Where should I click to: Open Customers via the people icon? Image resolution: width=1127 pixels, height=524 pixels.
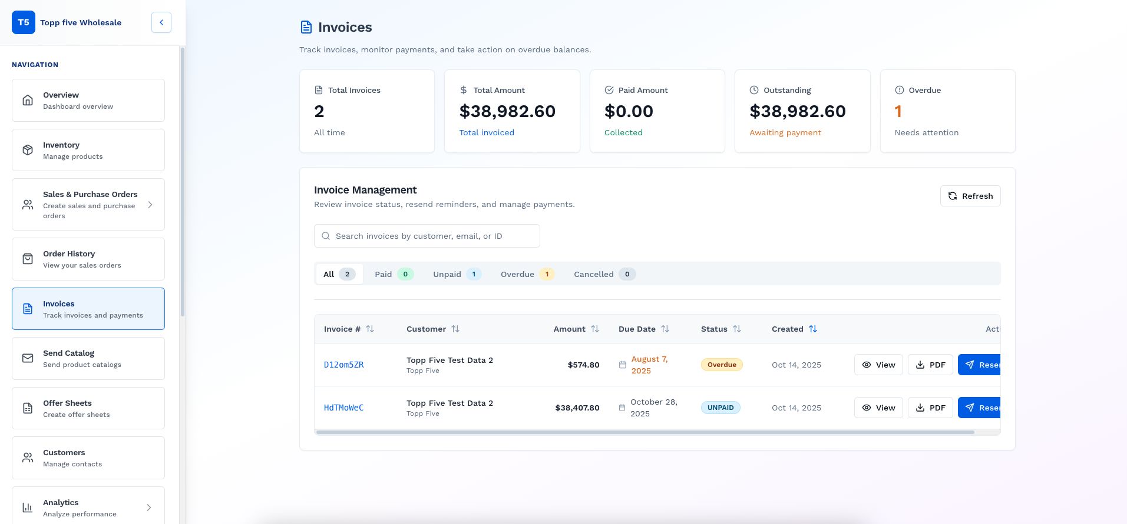point(28,458)
